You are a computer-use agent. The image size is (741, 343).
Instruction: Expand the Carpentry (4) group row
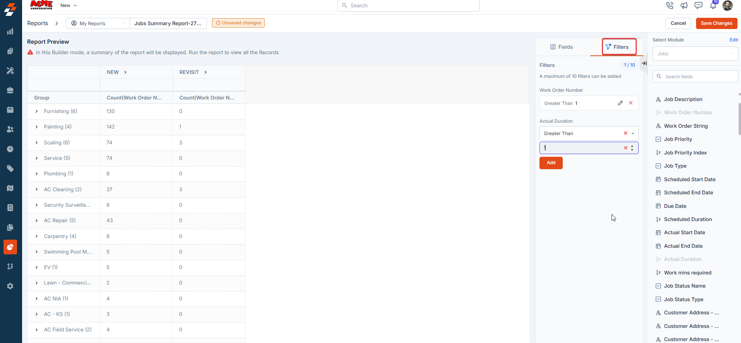coord(36,236)
